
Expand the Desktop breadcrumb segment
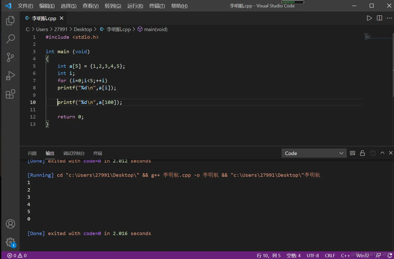83,29
